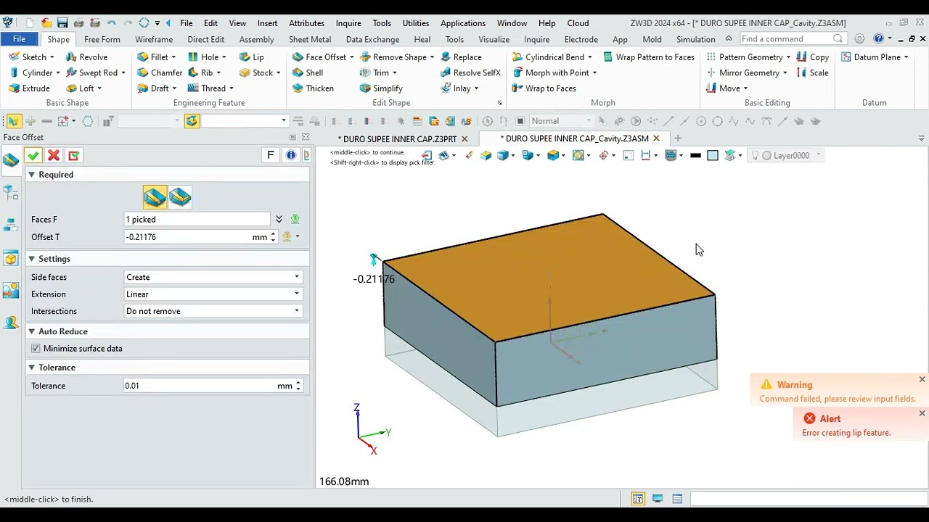Select the Simplify tool
The image size is (929, 522).
[381, 88]
